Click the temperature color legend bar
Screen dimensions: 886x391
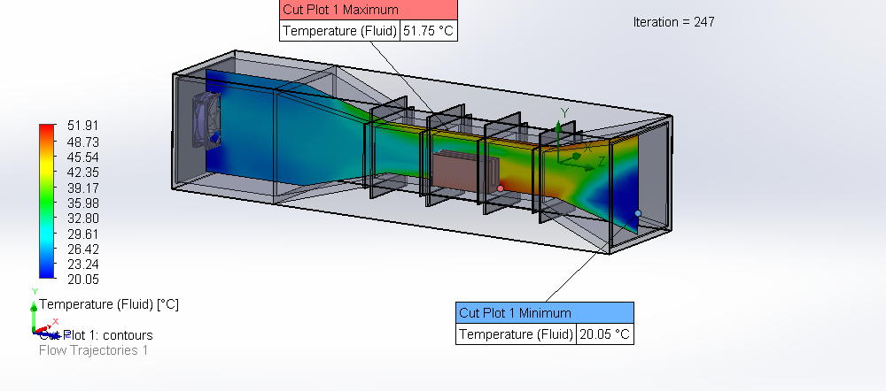[x=48, y=201]
